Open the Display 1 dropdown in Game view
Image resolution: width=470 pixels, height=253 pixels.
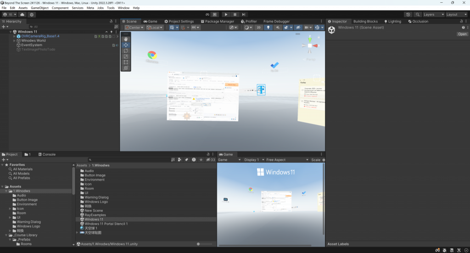(254, 160)
